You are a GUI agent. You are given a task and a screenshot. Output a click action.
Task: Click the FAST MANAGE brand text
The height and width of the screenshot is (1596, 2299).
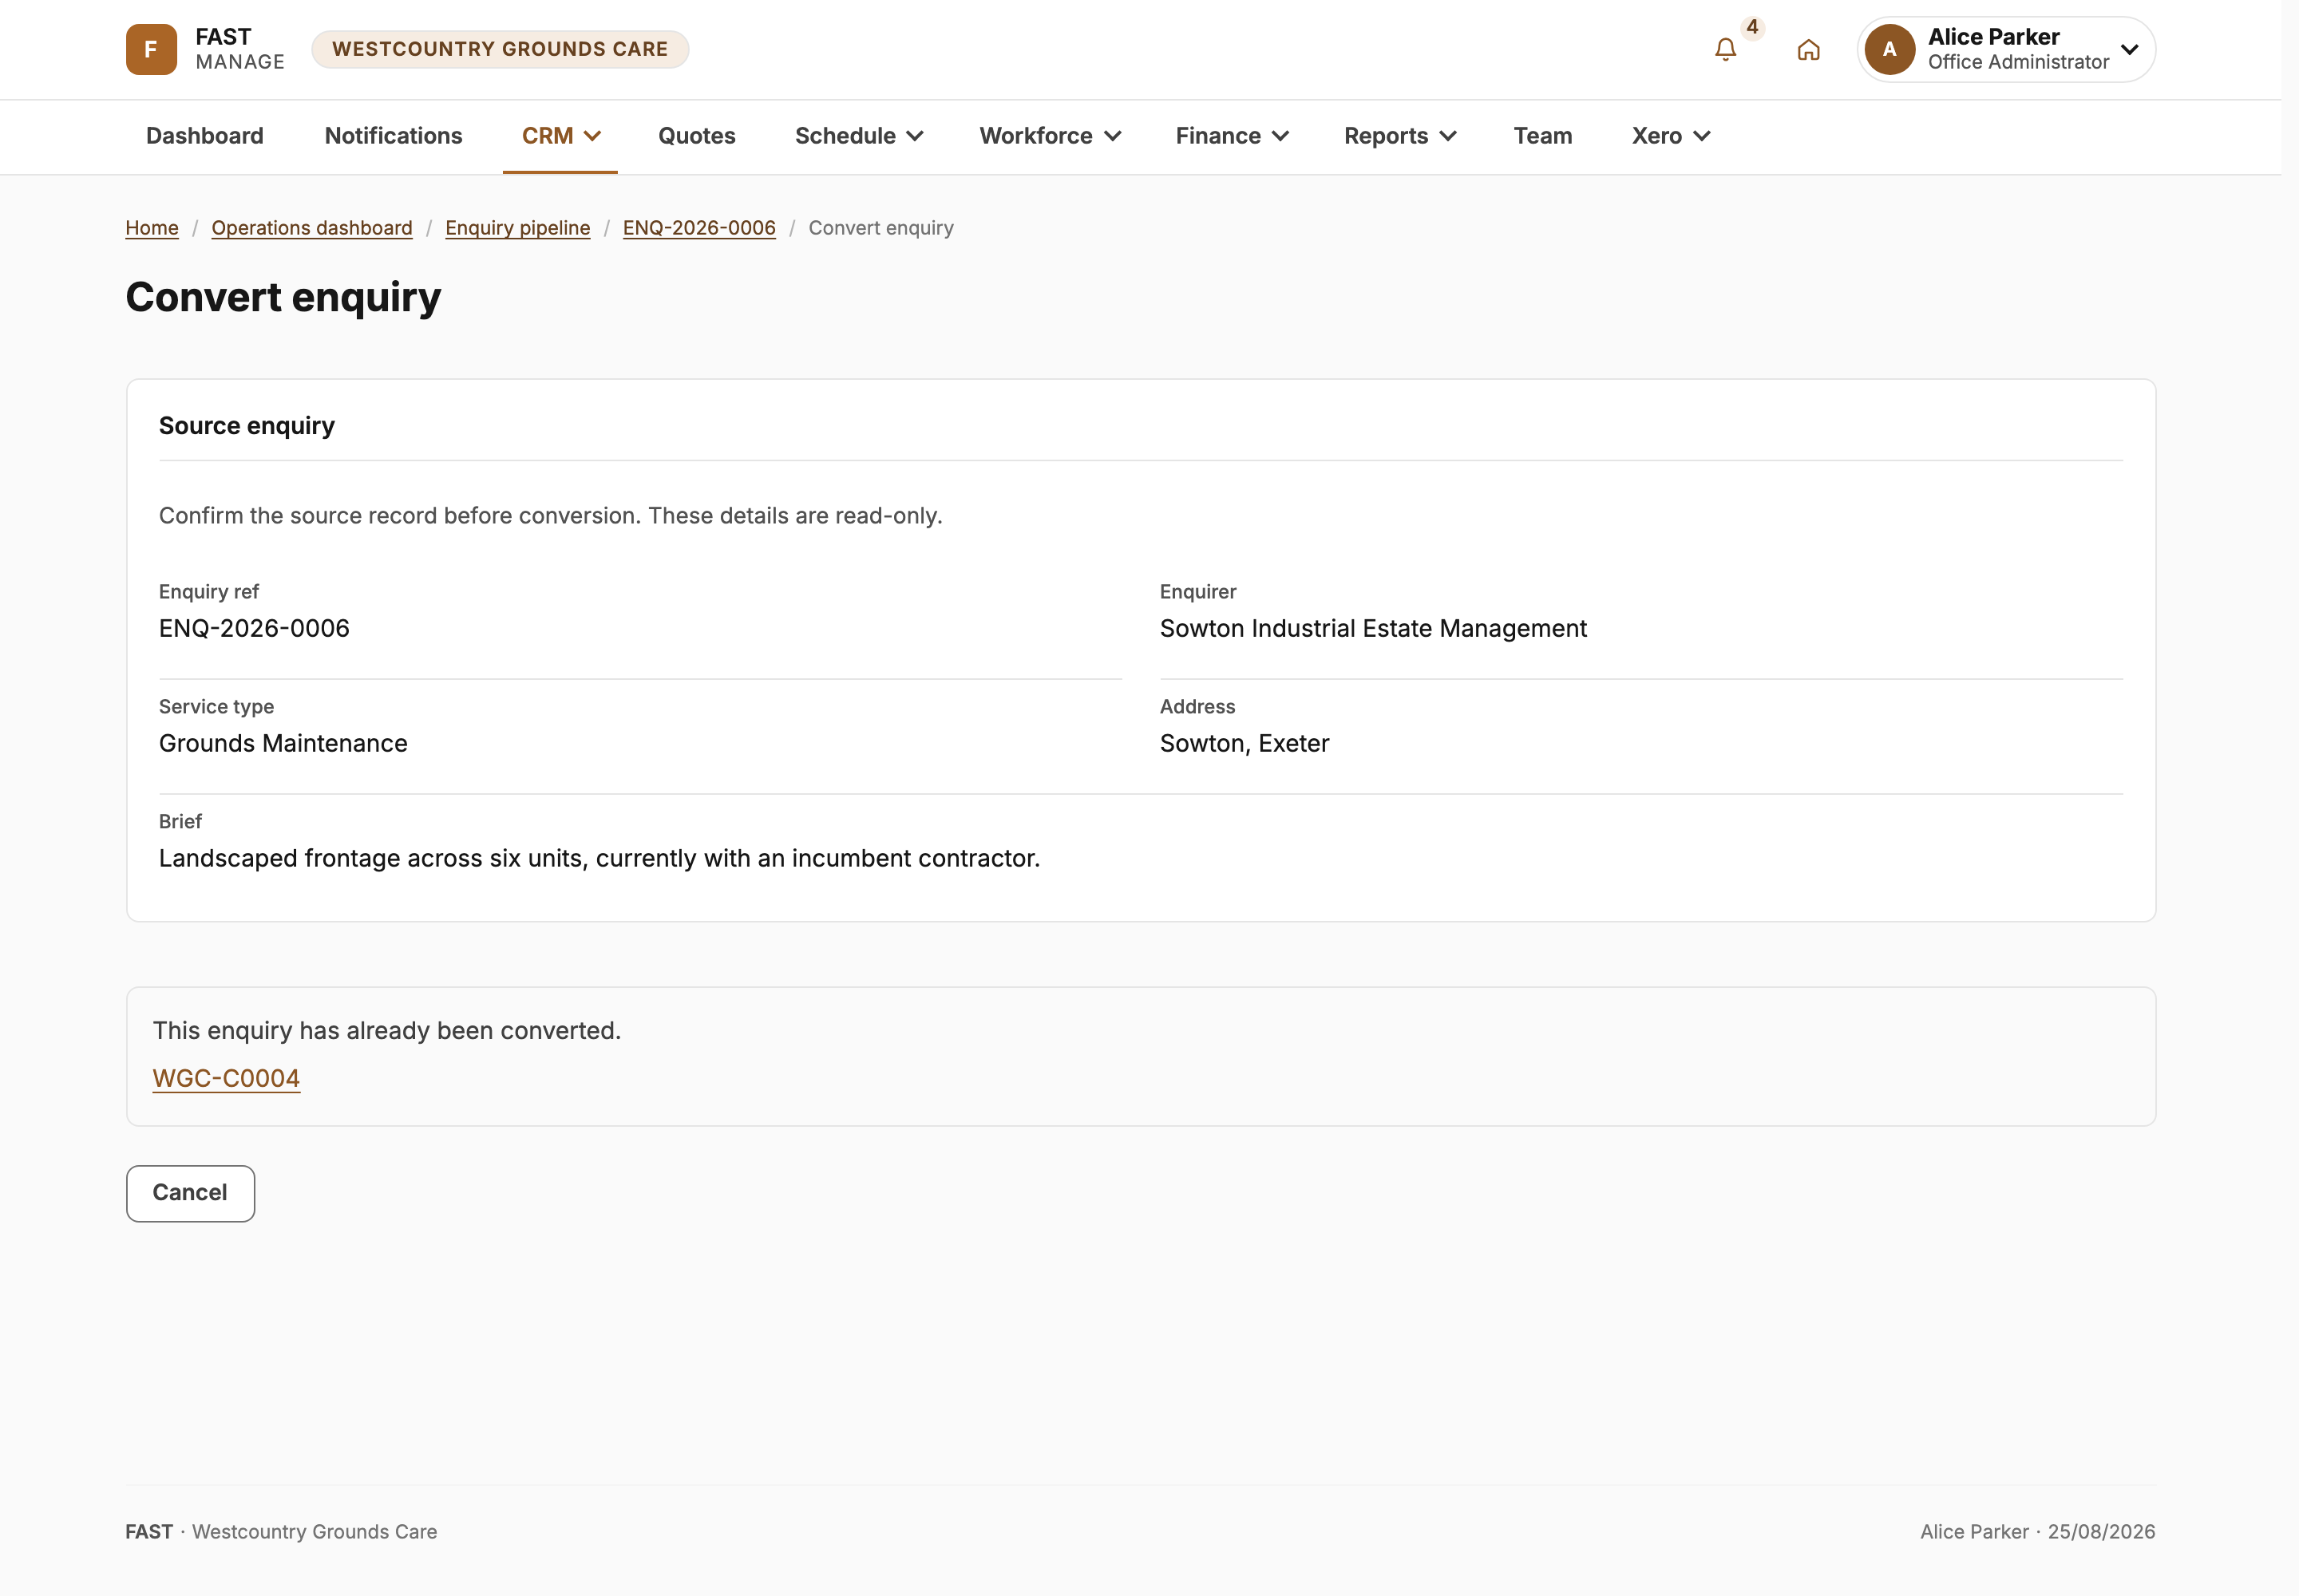[x=240, y=49]
